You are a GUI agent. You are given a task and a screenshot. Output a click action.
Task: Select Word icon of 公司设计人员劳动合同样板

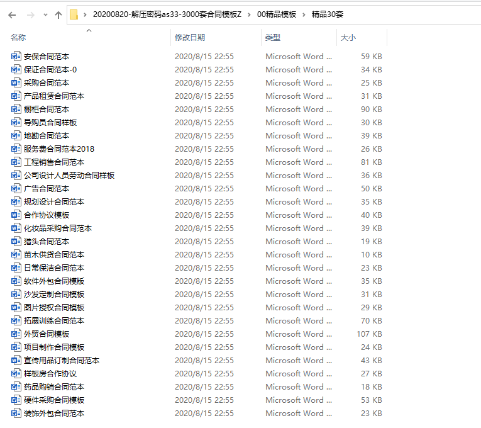tap(16, 175)
